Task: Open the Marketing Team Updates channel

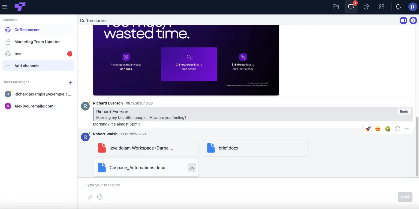Action: [x=38, y=42]
